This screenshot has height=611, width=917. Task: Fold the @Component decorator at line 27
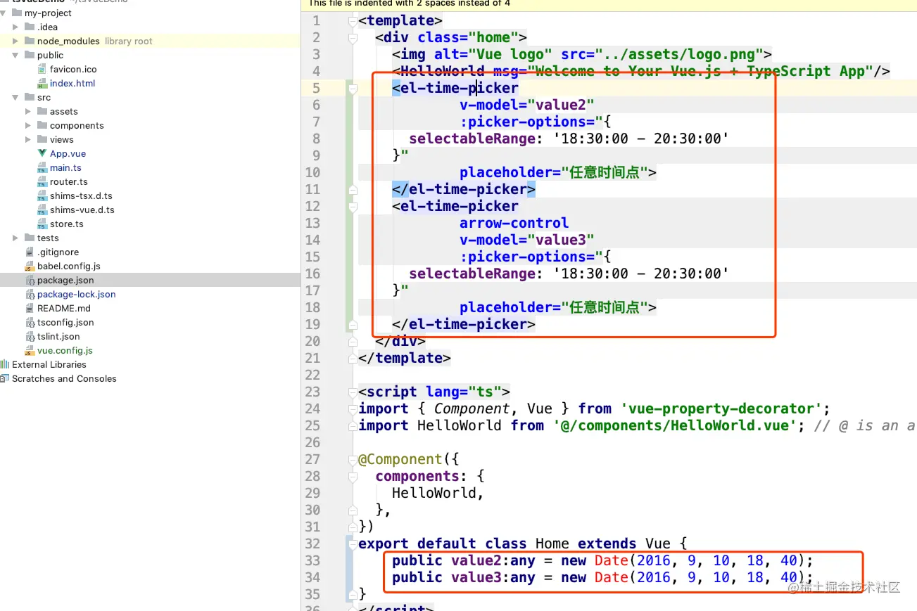[x=353, y=460]
